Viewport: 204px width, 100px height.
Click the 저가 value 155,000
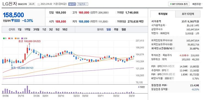click(84, 22)
